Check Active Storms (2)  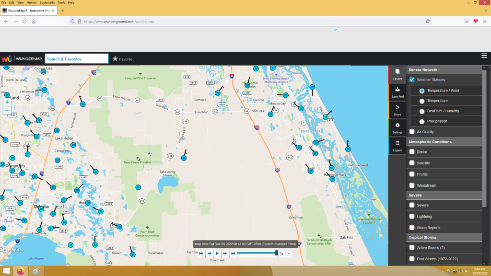(412, 248)
